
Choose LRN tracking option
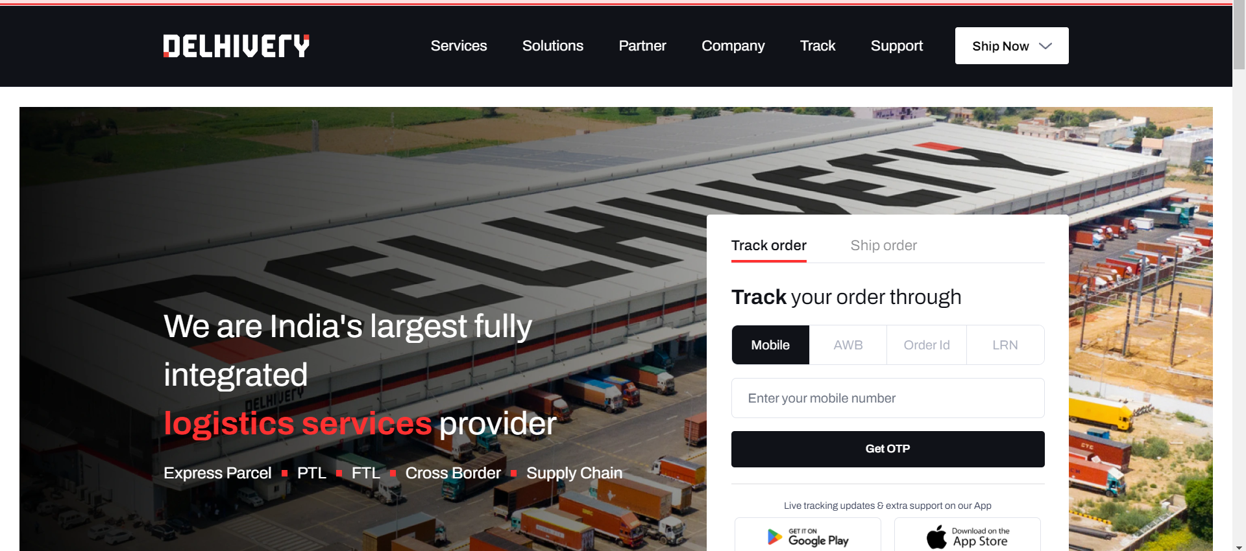pos(1005,345)
